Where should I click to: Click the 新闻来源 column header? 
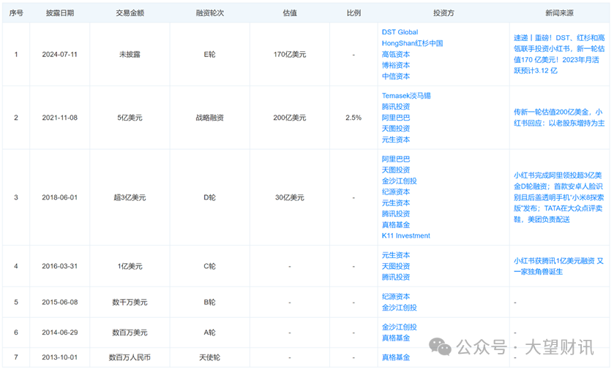pos(559,13)
